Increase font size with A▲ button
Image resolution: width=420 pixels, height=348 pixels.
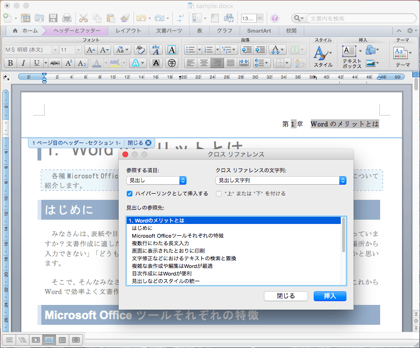click(x=91, y=50)
